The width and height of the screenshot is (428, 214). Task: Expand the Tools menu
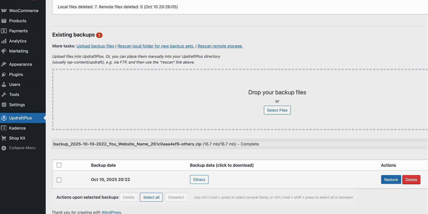(13, 94)
